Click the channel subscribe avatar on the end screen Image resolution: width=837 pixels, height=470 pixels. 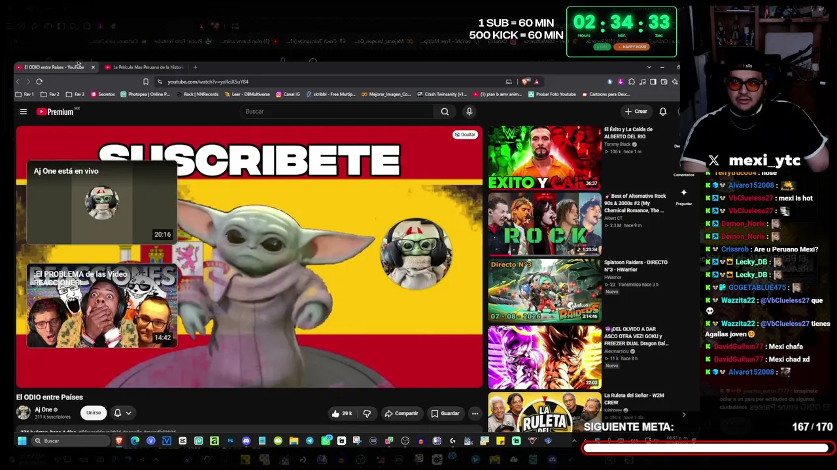pyautogui.click(x=416, y=253)
